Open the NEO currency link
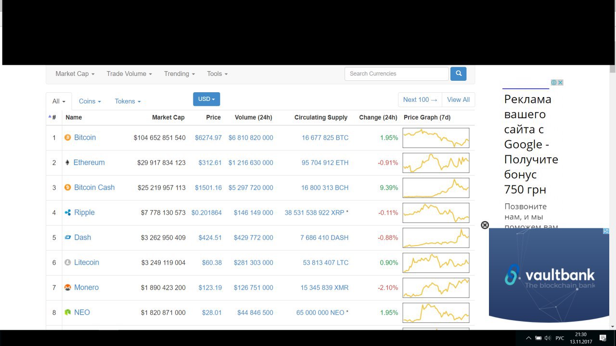This screenshot has height=346, width=616. (82, 312)
